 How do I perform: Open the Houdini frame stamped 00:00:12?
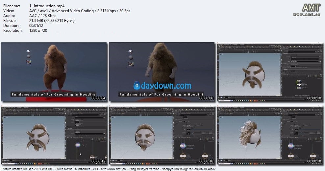pyautogui.click(x=54, y=136)
